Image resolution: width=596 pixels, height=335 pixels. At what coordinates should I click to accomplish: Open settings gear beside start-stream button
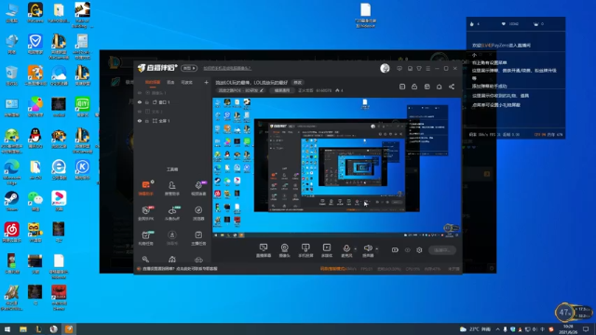[x=419, y=250]
